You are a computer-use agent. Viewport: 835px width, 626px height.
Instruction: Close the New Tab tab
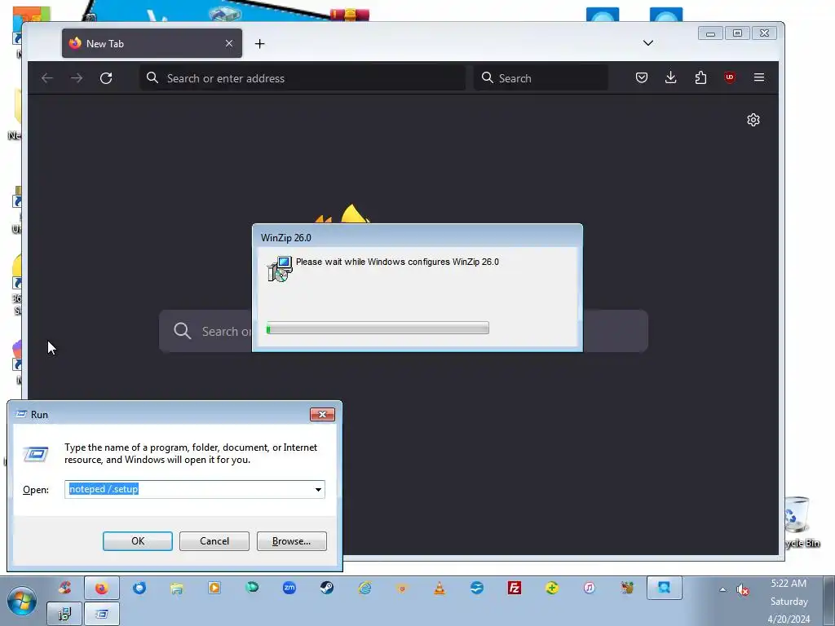(x=229, y=43)
